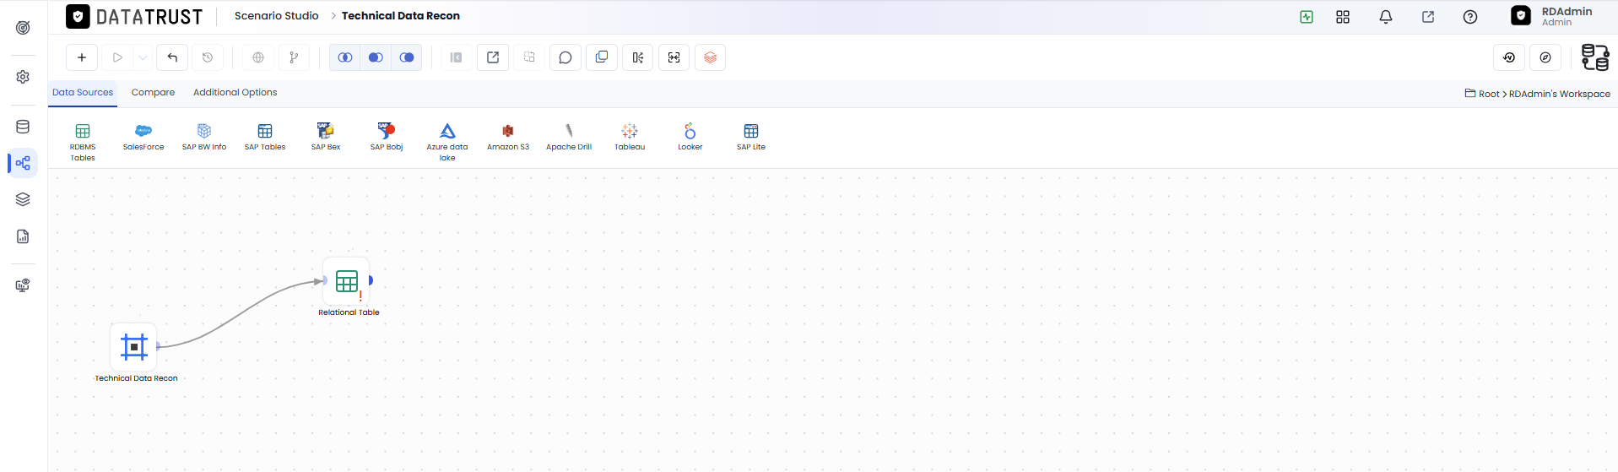Open the run options dropdown chevron
1618x472 pixels.
click(143, 57)
